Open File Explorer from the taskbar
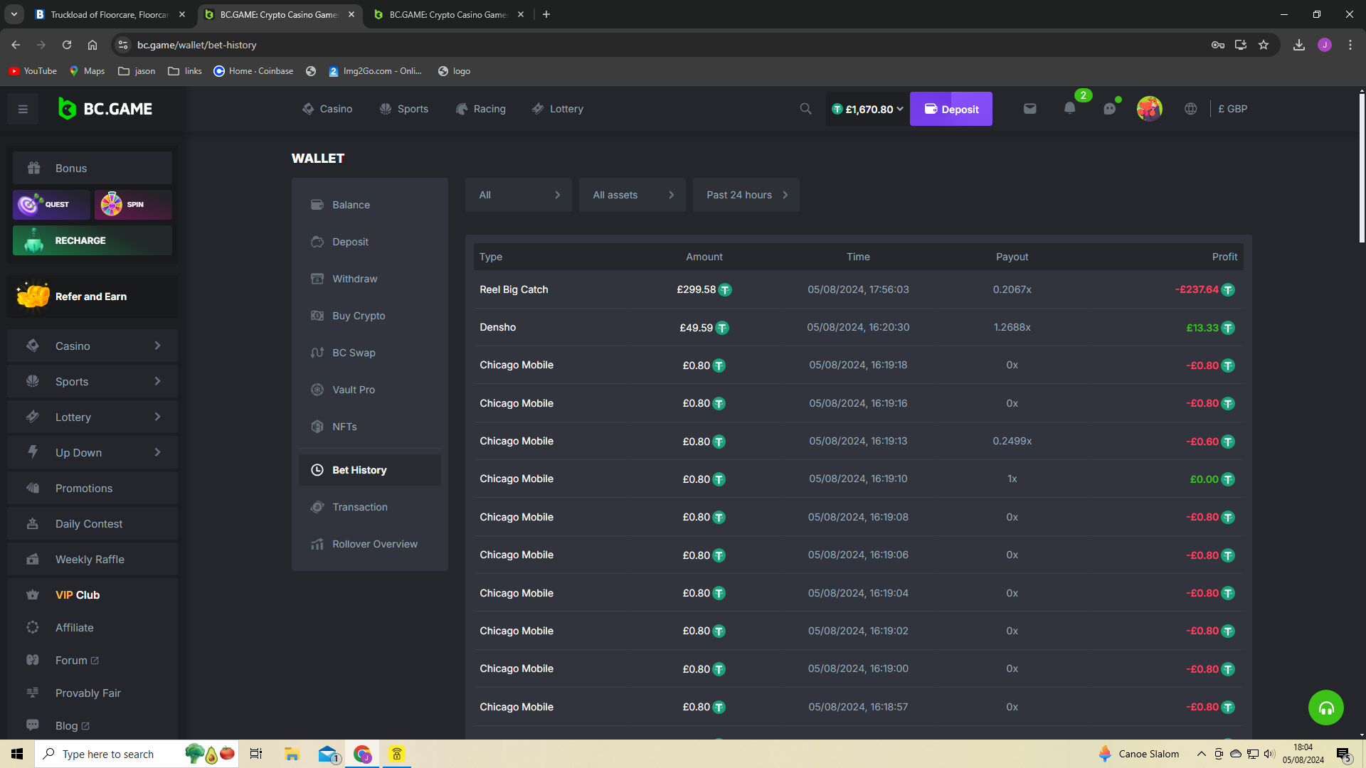 292,754
